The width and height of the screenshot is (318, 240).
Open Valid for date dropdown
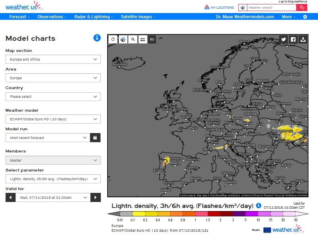point(53,198)
